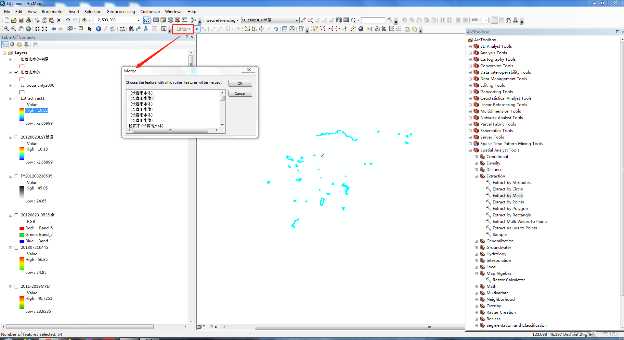624x340 pixels.
Task: Click the Save map document icon
Action: tap(21, 20)
